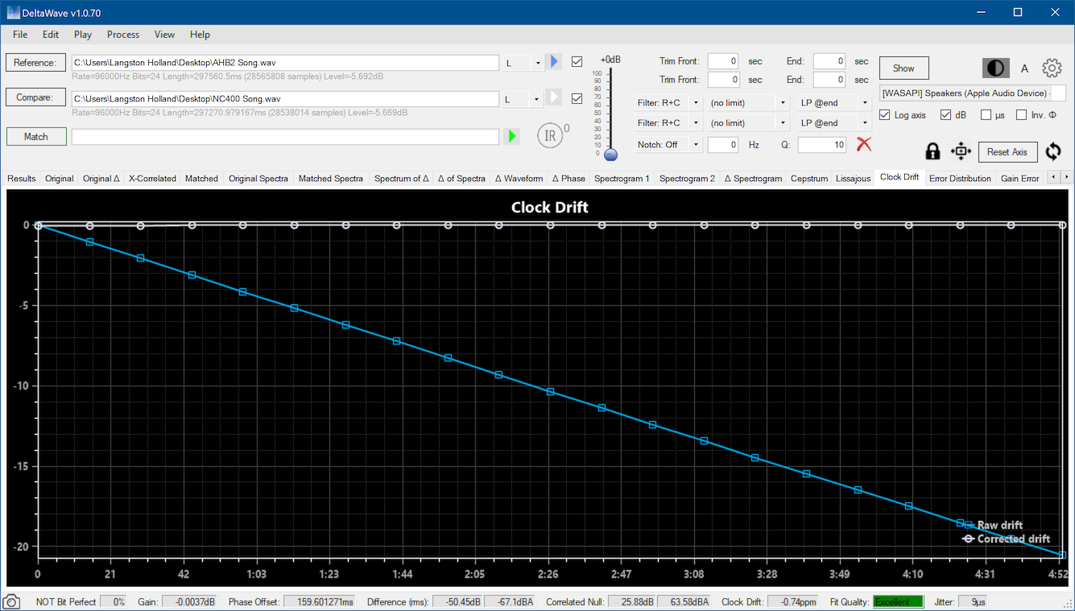Enable the µs checkbox
This screenshot has height=611, width=1075.
[986, 115]
